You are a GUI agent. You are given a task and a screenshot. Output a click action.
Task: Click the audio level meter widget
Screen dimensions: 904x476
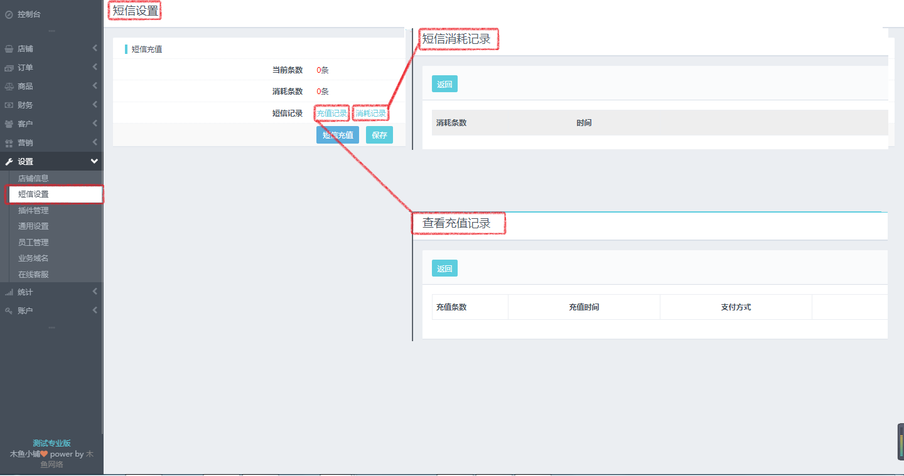pyautogui.click(x=901, y=442)
